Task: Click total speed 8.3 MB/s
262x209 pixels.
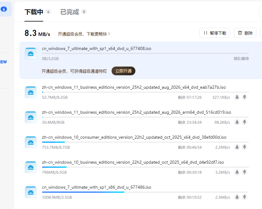Action: (x=37, y=33)
